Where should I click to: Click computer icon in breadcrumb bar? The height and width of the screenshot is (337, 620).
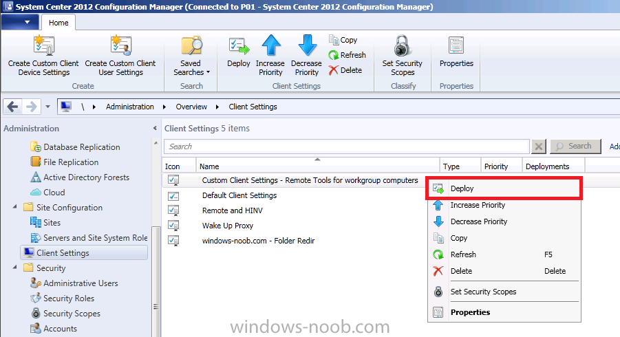(66, 107)
